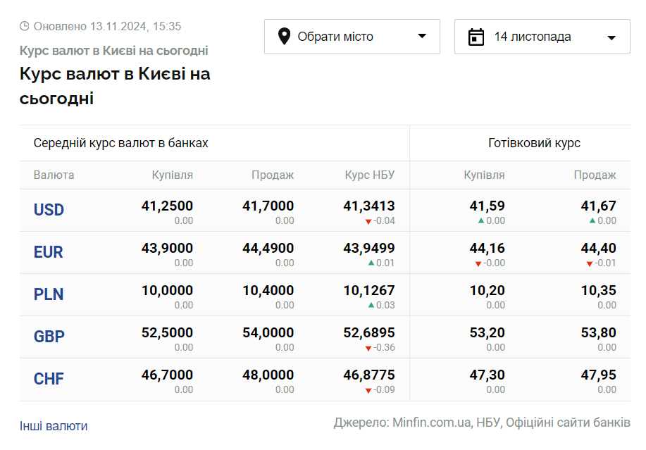Click GBP bank sell rate 54,0000
Image resolution: width=646 pixels, height=450 pixels.
[x=268, y=332]
